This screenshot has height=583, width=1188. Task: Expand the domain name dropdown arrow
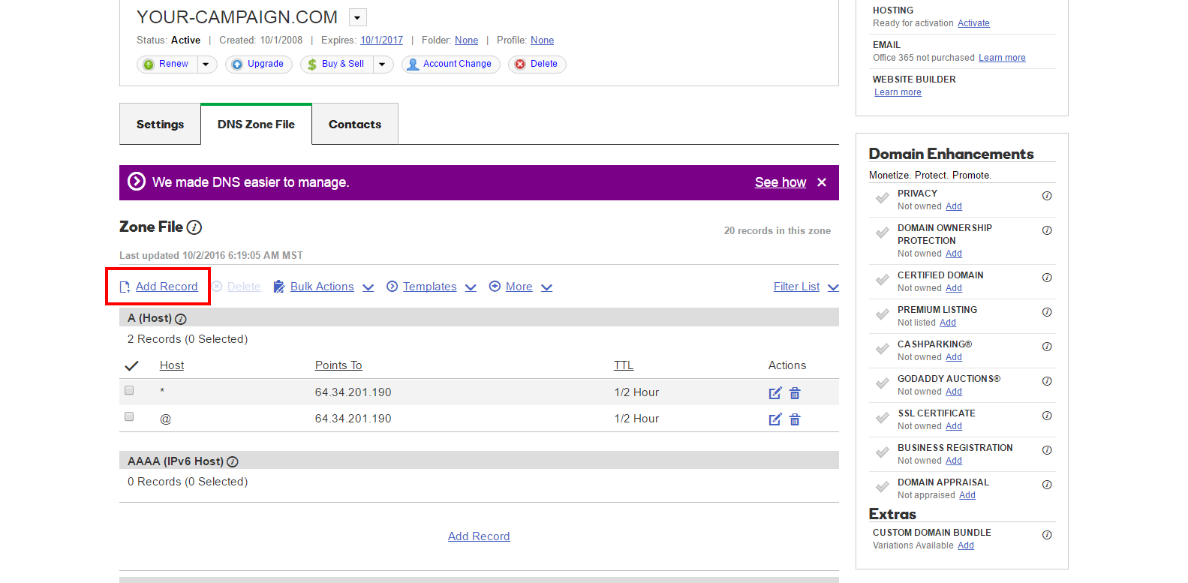pos(358,17)
